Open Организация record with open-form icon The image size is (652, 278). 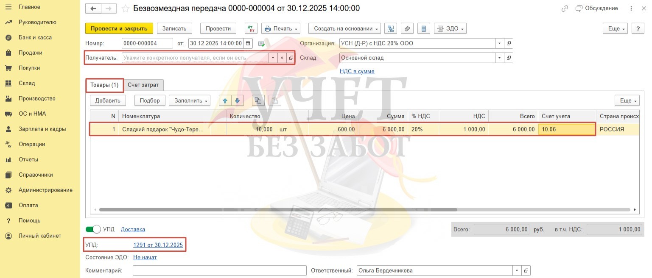(x=509, y=43)
